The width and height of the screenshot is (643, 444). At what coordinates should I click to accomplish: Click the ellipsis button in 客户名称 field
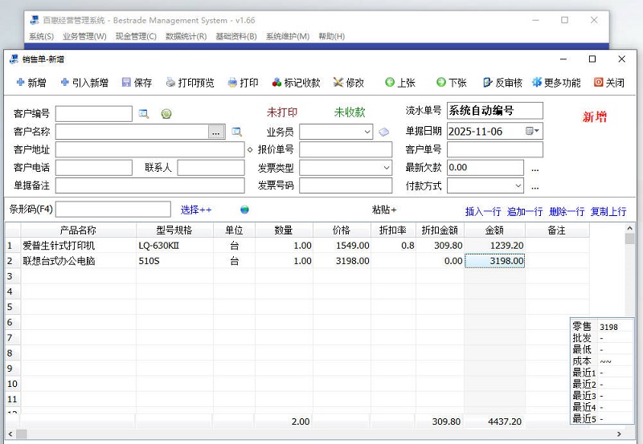pyautogui.click(x=216, y=132)
